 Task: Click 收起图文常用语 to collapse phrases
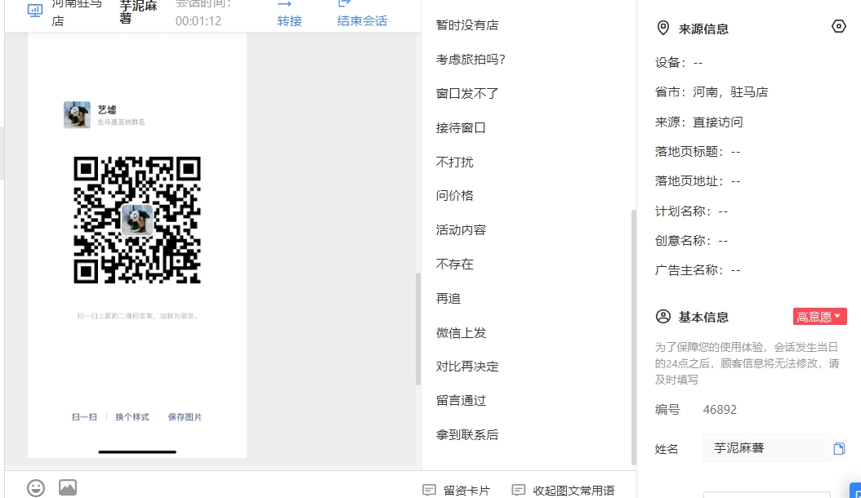[573, 491]
